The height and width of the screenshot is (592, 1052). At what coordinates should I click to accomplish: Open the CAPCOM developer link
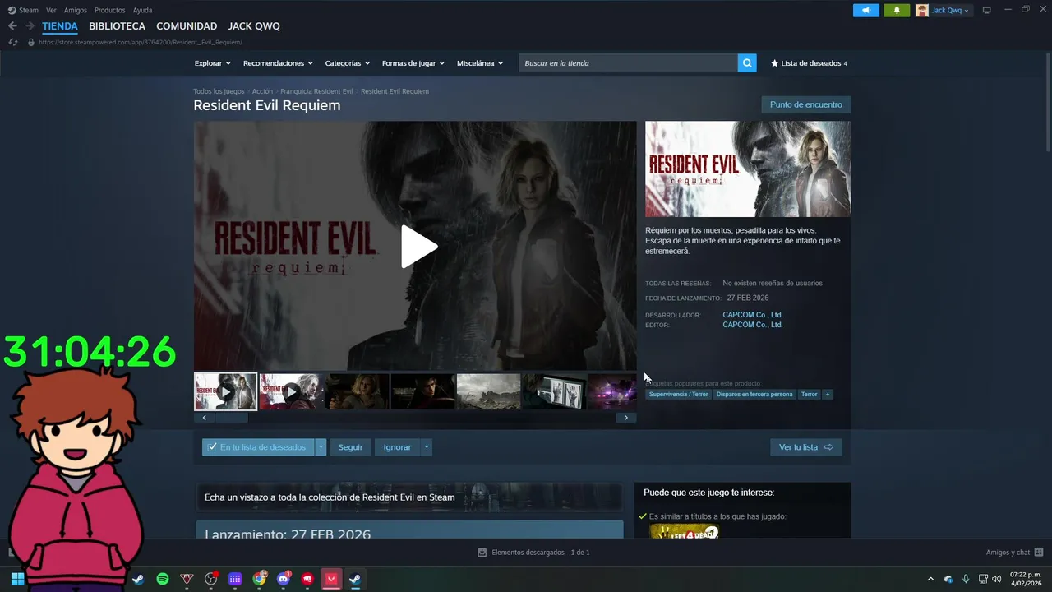pyautogui.click(x=752, y=315)
